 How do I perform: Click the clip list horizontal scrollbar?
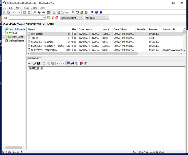[x=83, y=53]
